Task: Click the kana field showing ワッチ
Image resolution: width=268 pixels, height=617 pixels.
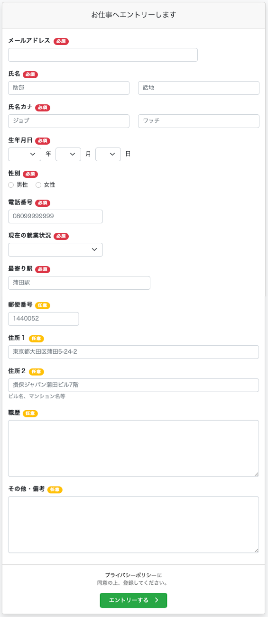Action: pyautogui.click(x=199, y=121)
